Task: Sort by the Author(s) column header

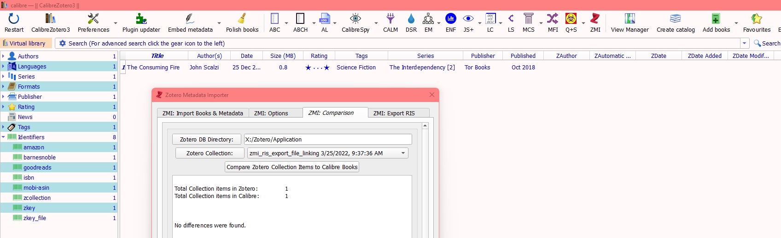Action: 209,56
